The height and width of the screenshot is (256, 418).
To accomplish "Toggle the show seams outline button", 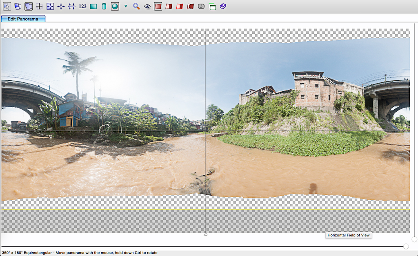I will click(29, 6).
